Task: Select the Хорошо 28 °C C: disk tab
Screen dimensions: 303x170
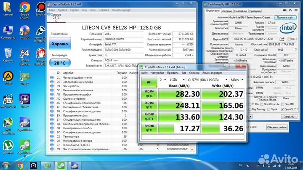Action: click(56, 18)
